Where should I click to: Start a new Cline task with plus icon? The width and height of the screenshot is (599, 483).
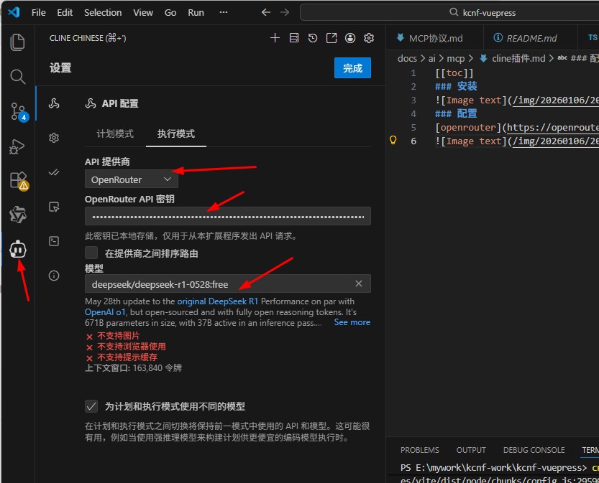click(x=275, y=38)
